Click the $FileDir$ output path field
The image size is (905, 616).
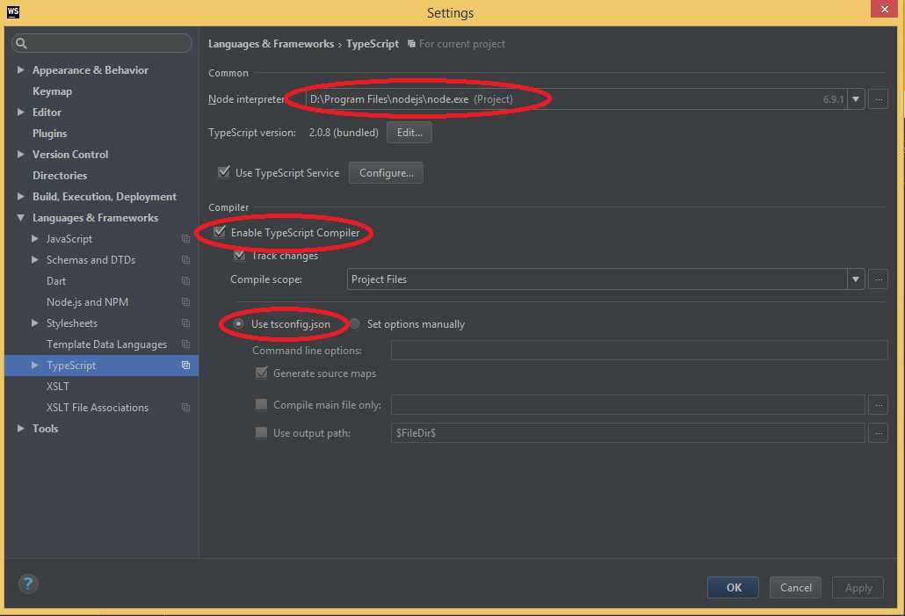628,433
